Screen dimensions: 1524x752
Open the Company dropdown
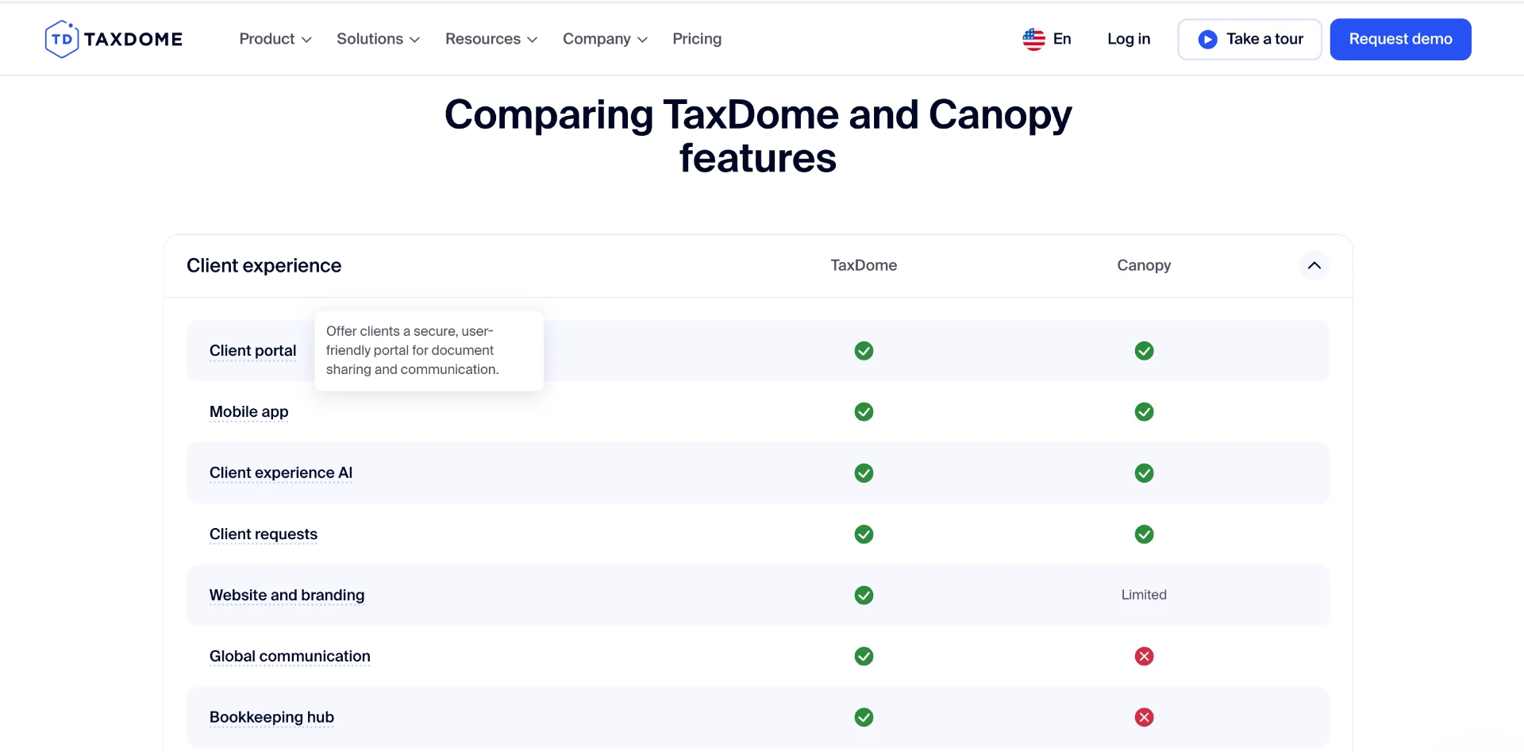coord(605,39)
